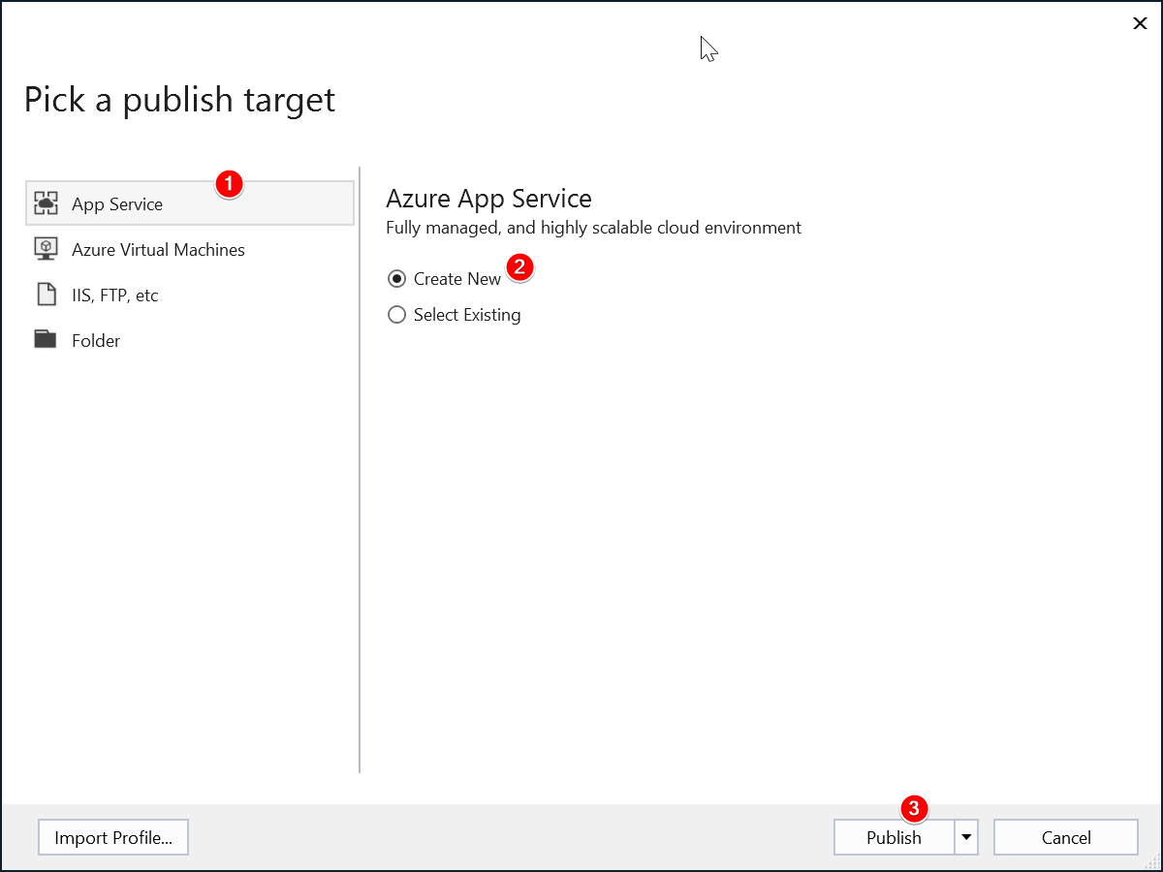Click the Import Profile... button
Screen dimensions: 1163x872
[x=113, y=838]
